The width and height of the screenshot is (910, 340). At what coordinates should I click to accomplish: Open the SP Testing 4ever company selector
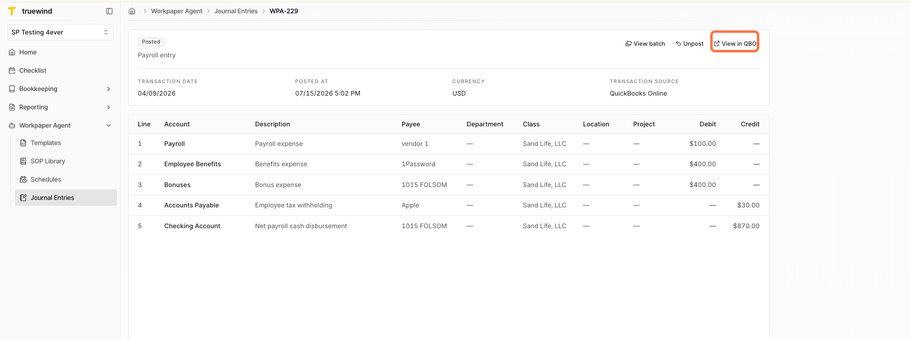pos(60,32)
